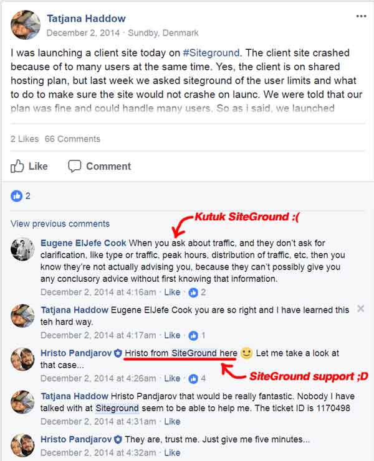Click like count icon on 4:17am comment
Image resolution: width=374 pixels, height=461 pixels.
(x=193, y=335)
